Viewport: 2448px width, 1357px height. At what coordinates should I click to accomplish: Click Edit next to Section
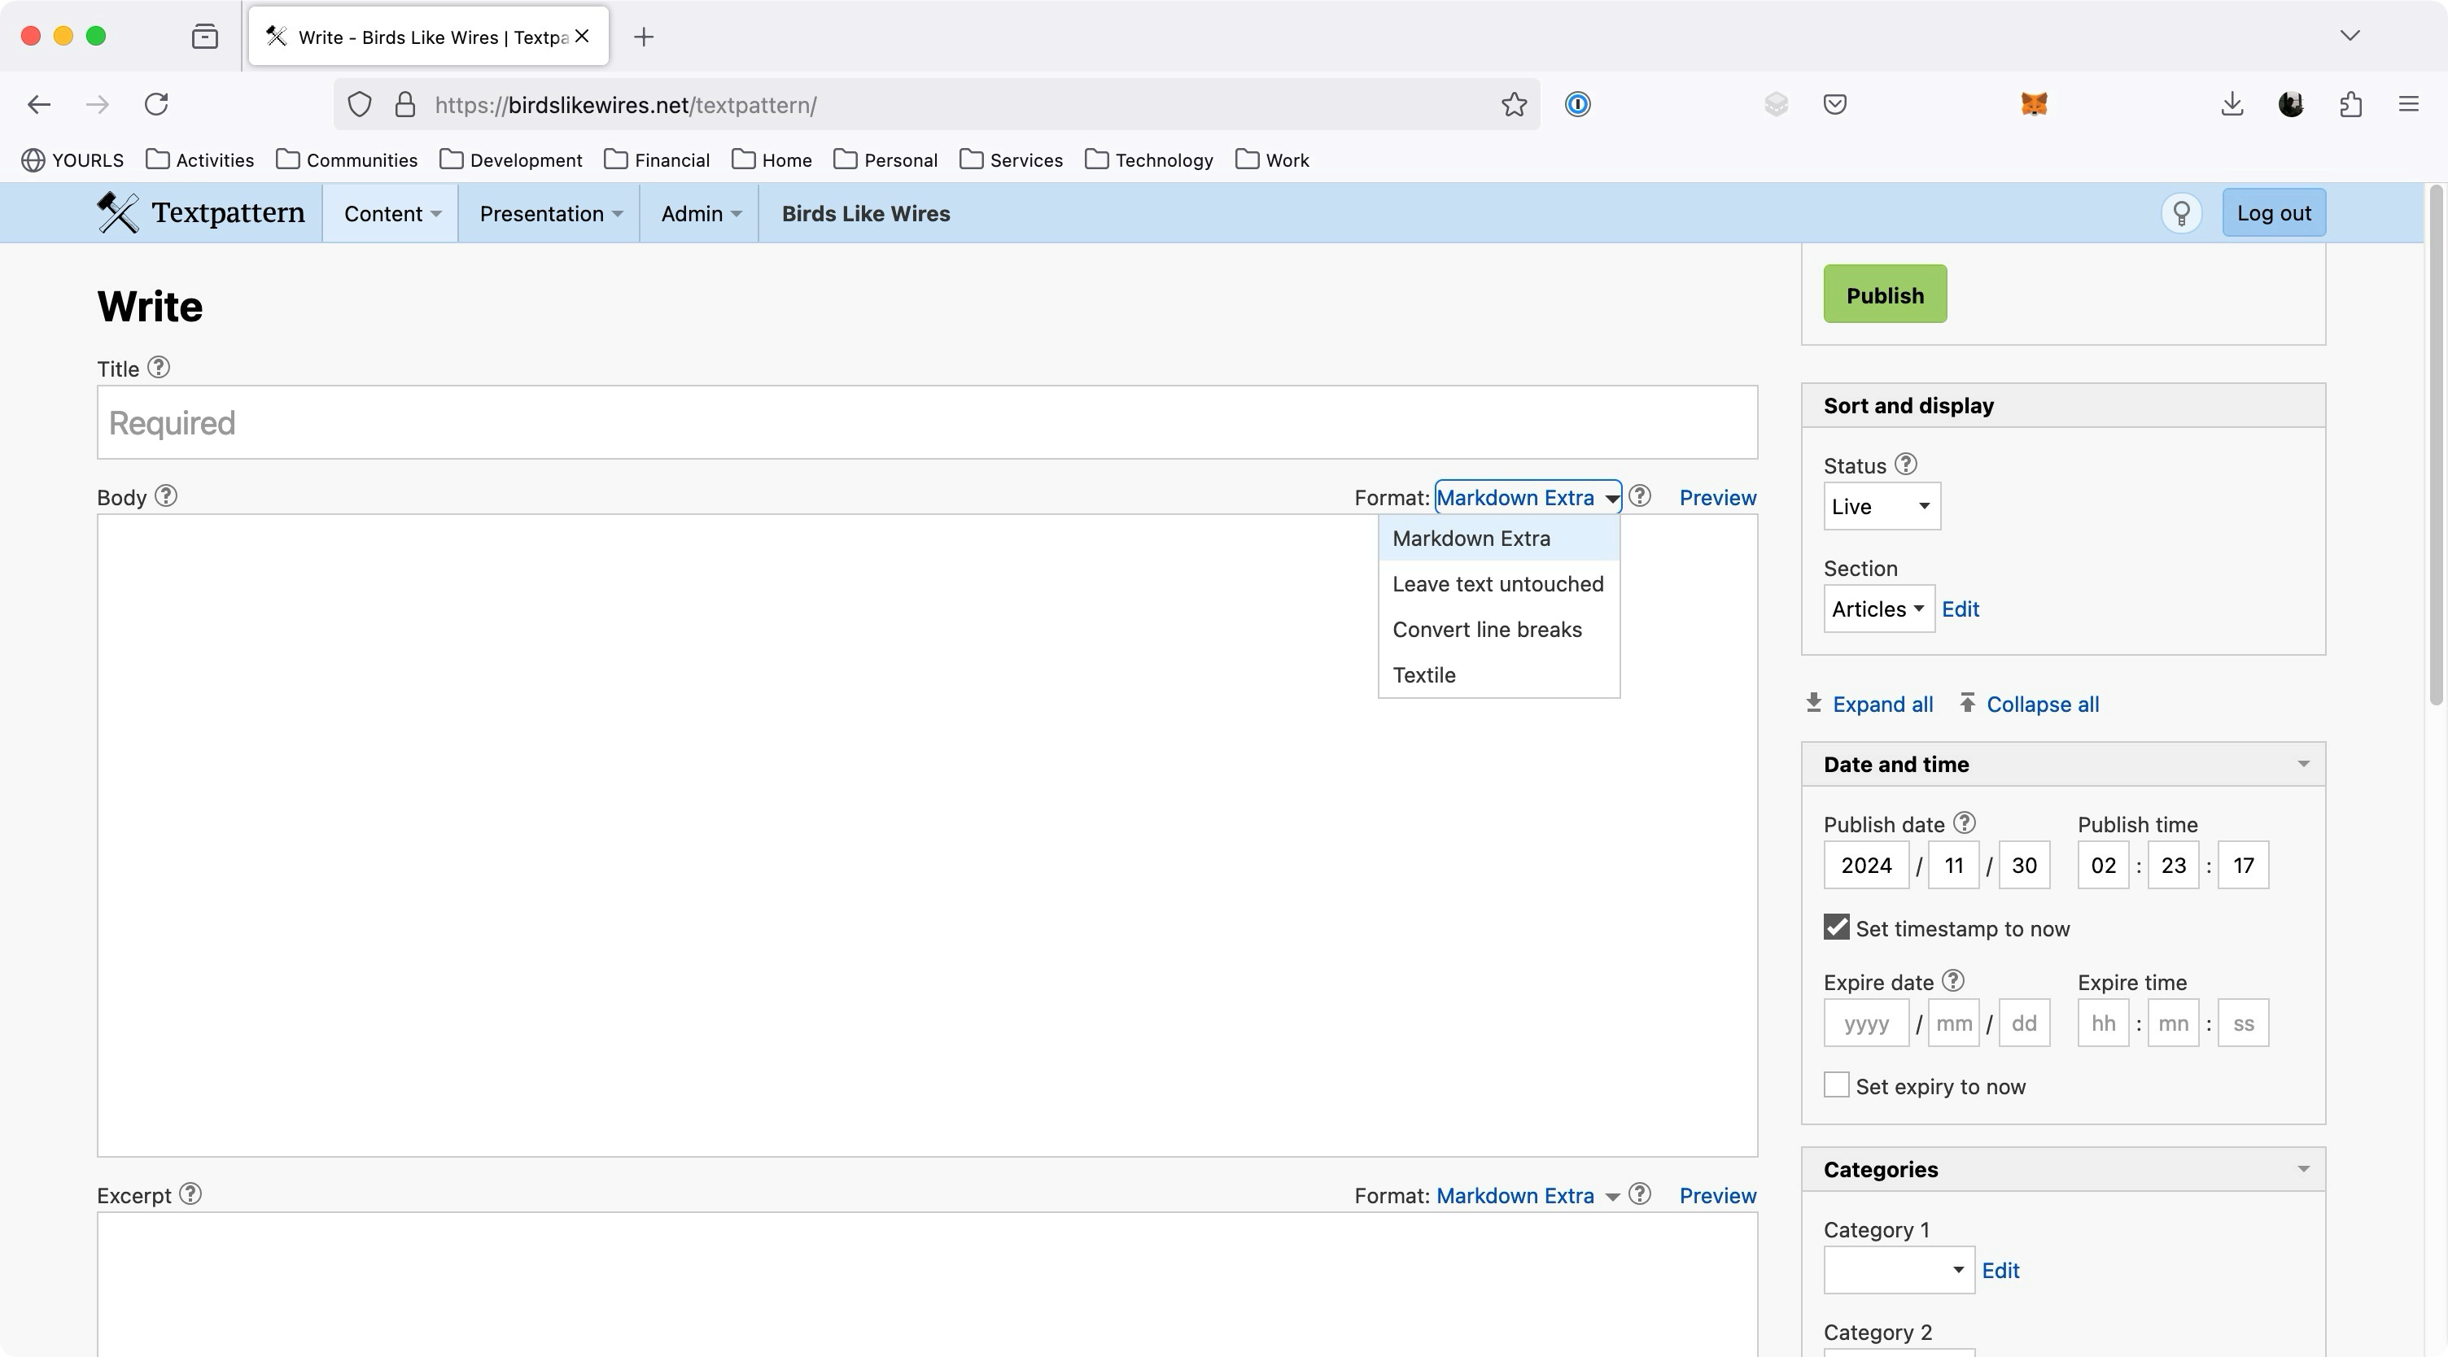(1960, 609)
